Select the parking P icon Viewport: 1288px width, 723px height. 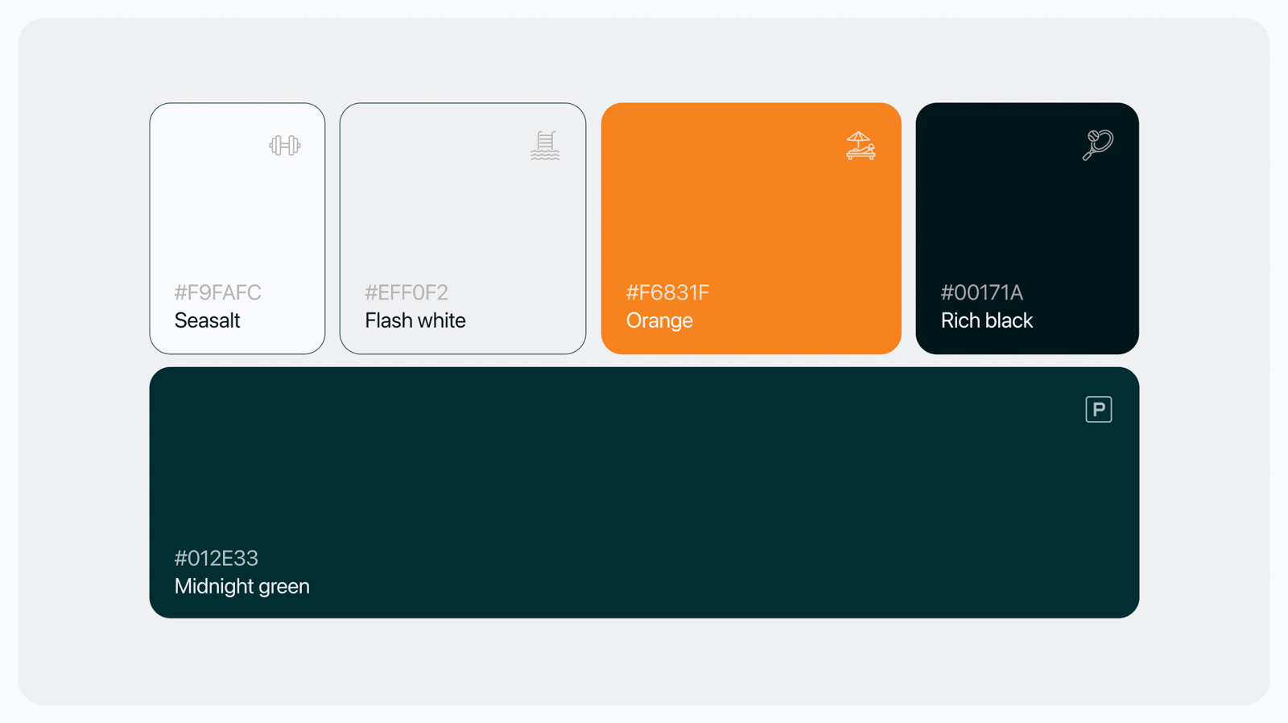1098,410
